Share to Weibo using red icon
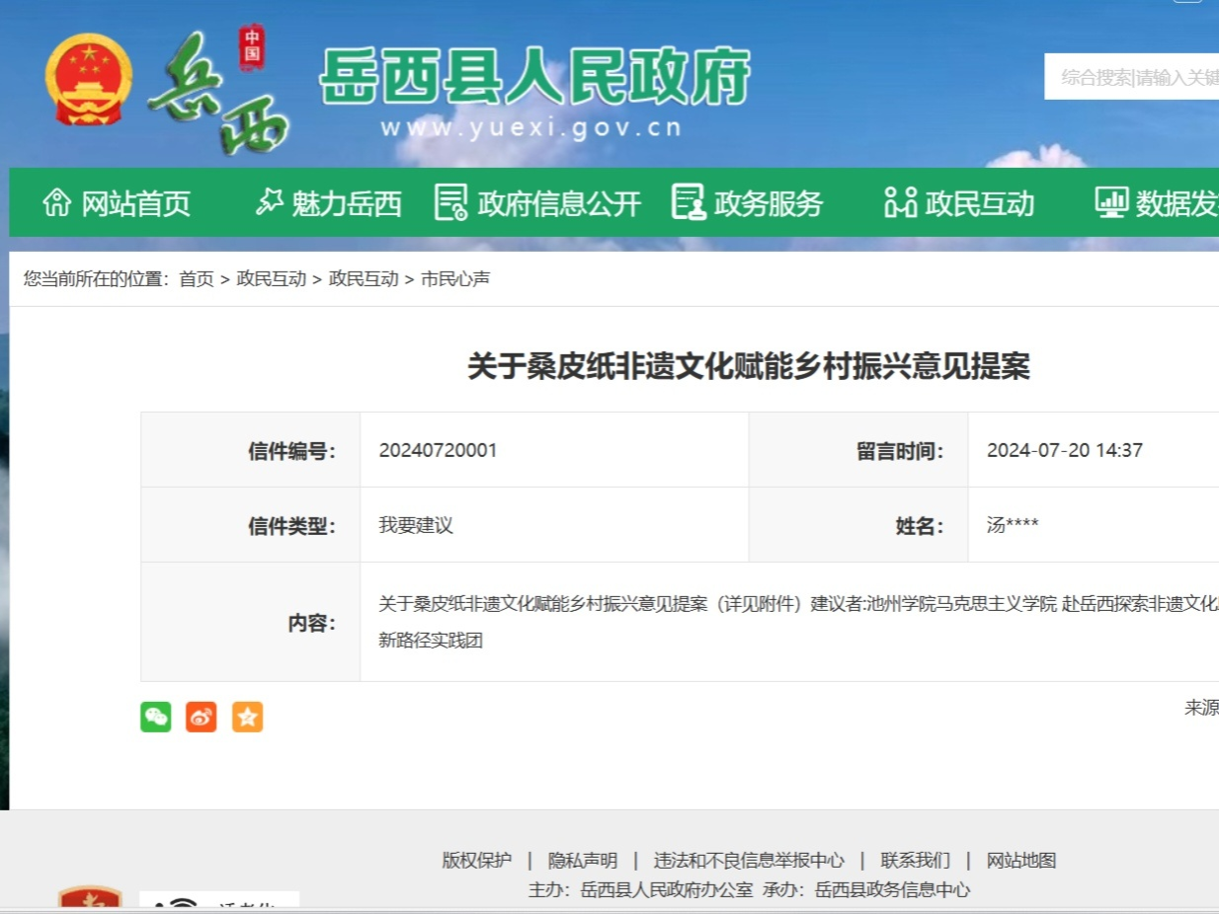1219x914 pixels. tap(202, 717)
